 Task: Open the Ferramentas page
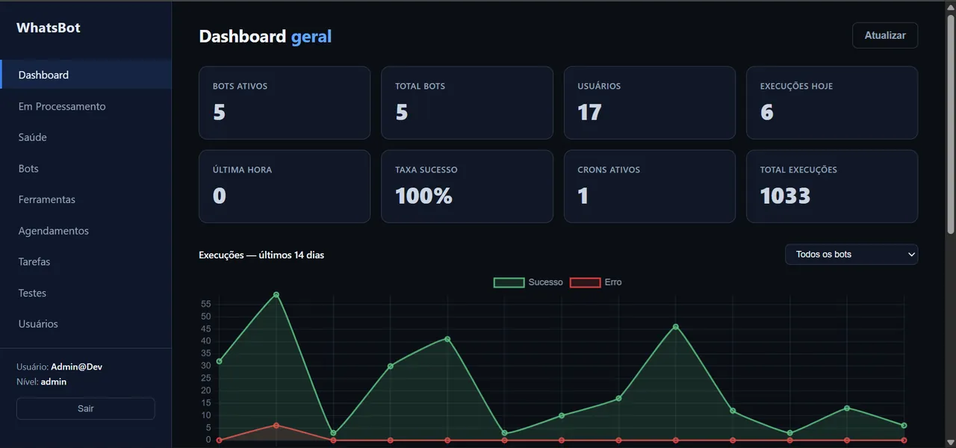(86, 199)
